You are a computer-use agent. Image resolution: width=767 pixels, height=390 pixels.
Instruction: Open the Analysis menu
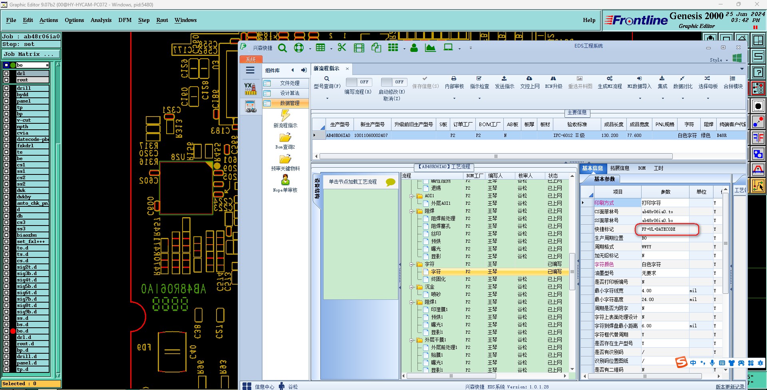101,20
